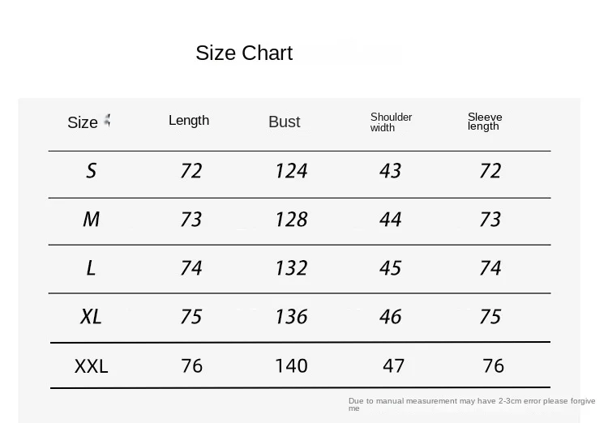Image resolution: width=608 pixels, height=423 pixels.
Task: Select the S size row label
Action: 91,171
